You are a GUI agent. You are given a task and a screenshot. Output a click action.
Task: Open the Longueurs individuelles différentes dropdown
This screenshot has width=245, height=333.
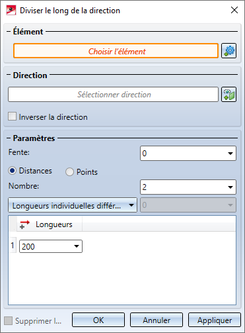[73, 205]
